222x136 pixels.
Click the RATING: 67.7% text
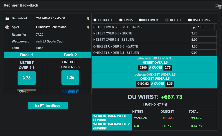155,105
